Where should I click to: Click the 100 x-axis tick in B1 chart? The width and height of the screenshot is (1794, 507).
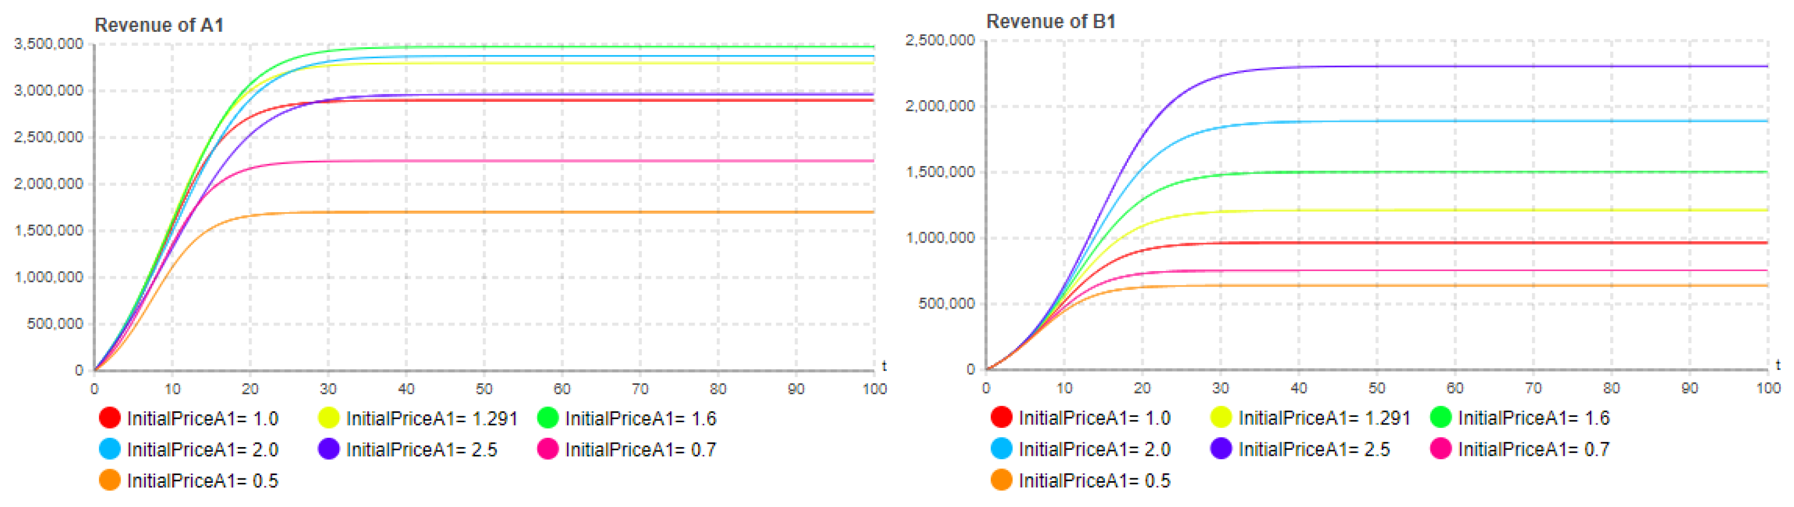[x=1768, y=388]
